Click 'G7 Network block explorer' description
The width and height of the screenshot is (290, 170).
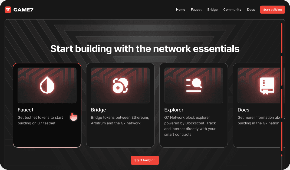(x=190, y=126)
